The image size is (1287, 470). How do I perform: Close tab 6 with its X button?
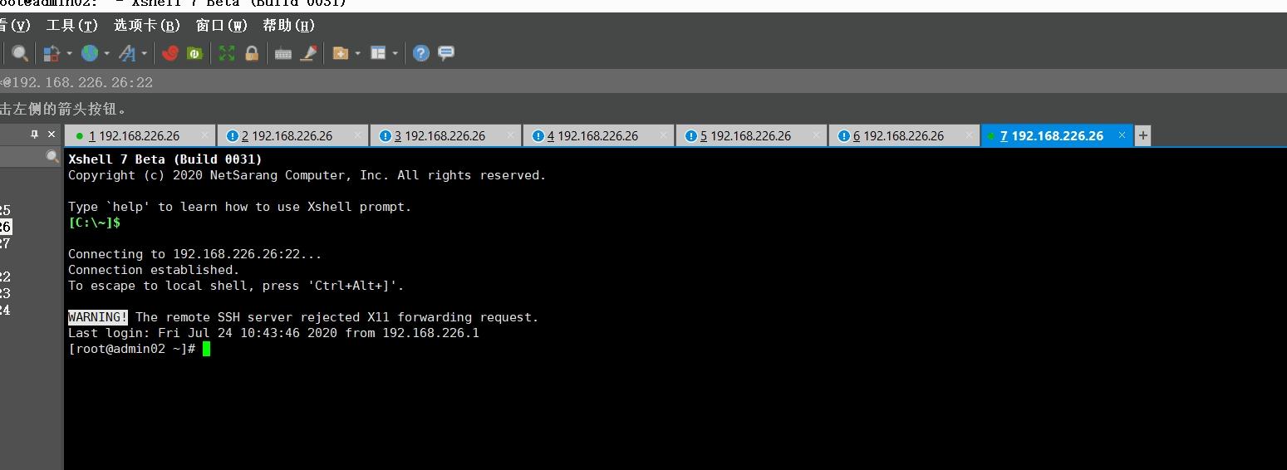[969, 135]
